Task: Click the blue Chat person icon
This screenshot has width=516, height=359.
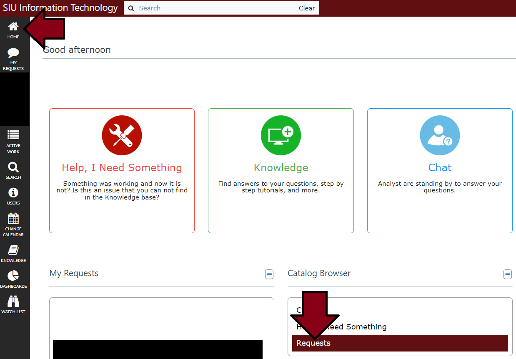Action: [x=440, y=135]
